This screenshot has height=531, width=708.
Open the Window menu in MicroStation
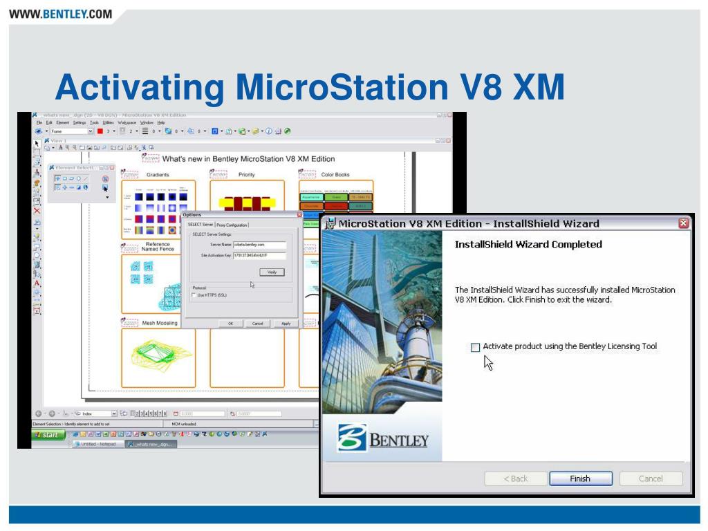click(x=147, y=122)
